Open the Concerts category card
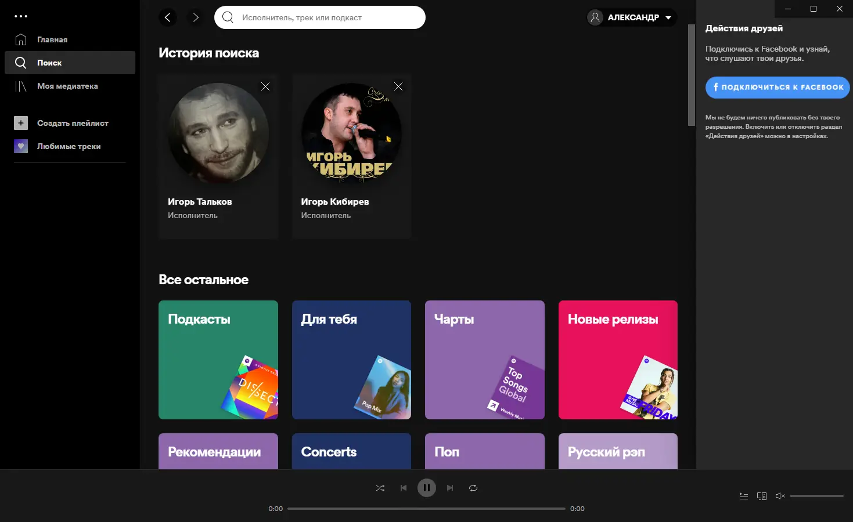This screenshot has width=853, height=522. [x=351, y=451]
